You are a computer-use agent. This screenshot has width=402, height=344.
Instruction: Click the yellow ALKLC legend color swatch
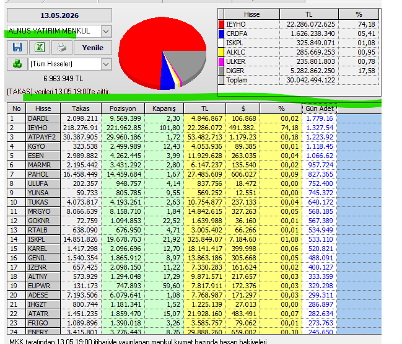221,52
